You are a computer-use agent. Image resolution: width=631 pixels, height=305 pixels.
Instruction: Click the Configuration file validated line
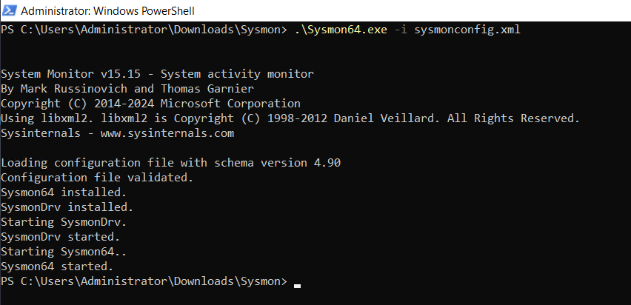97,178
